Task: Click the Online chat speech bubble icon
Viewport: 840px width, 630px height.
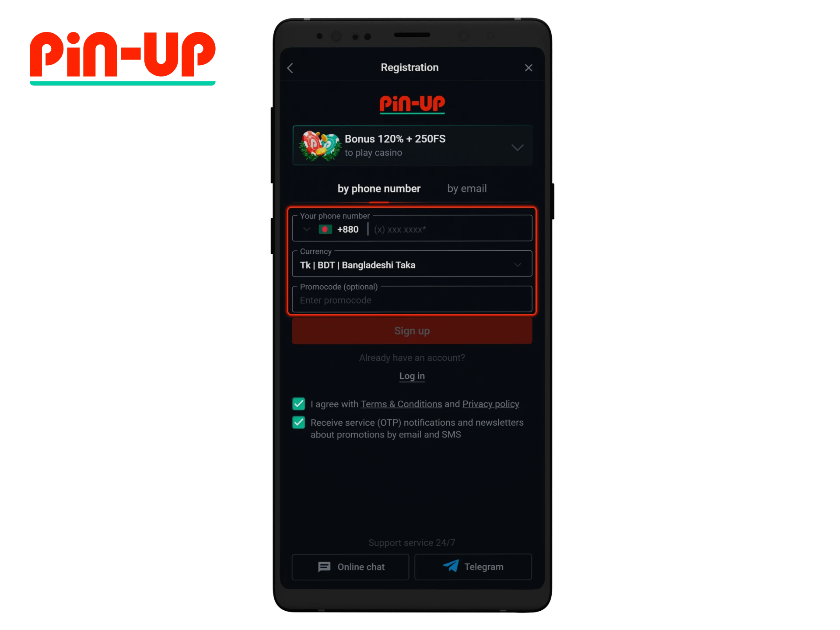Action: (324, 567)
